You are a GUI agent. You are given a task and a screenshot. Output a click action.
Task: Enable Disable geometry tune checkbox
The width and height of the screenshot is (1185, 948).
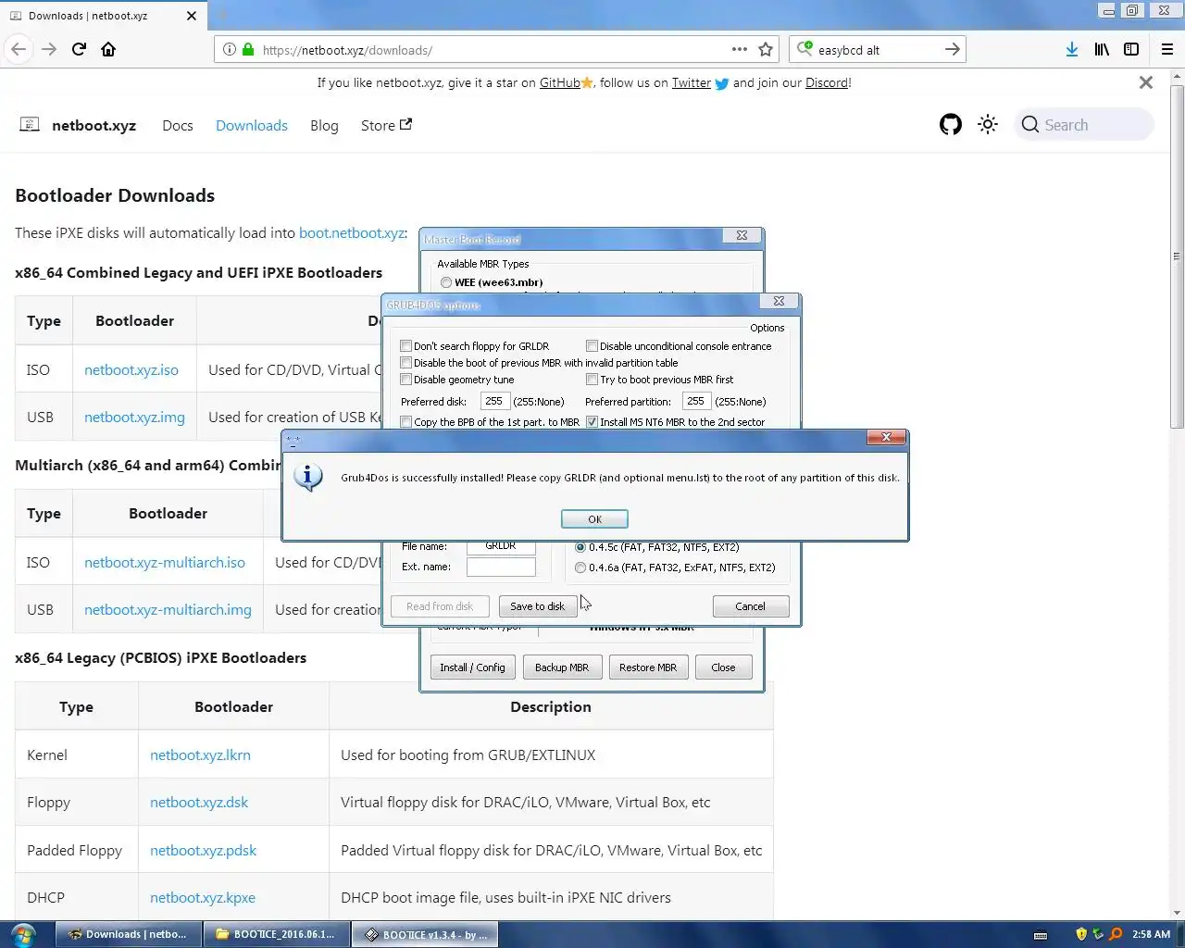point(405,380)
